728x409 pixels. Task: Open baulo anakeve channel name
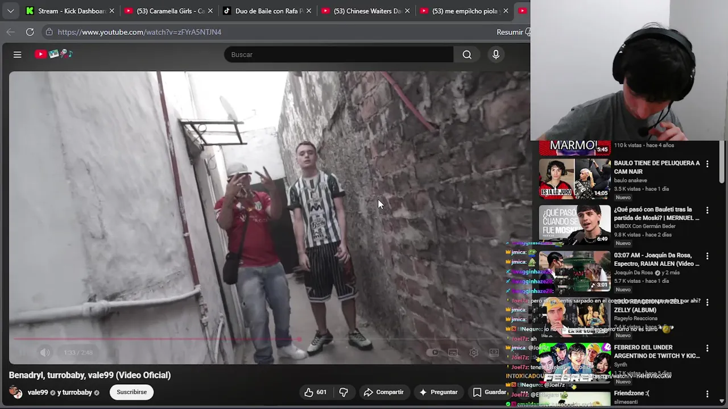630,181
